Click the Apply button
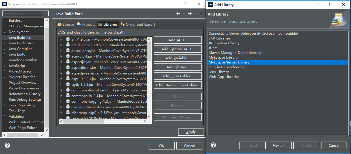 coord(191,132)
